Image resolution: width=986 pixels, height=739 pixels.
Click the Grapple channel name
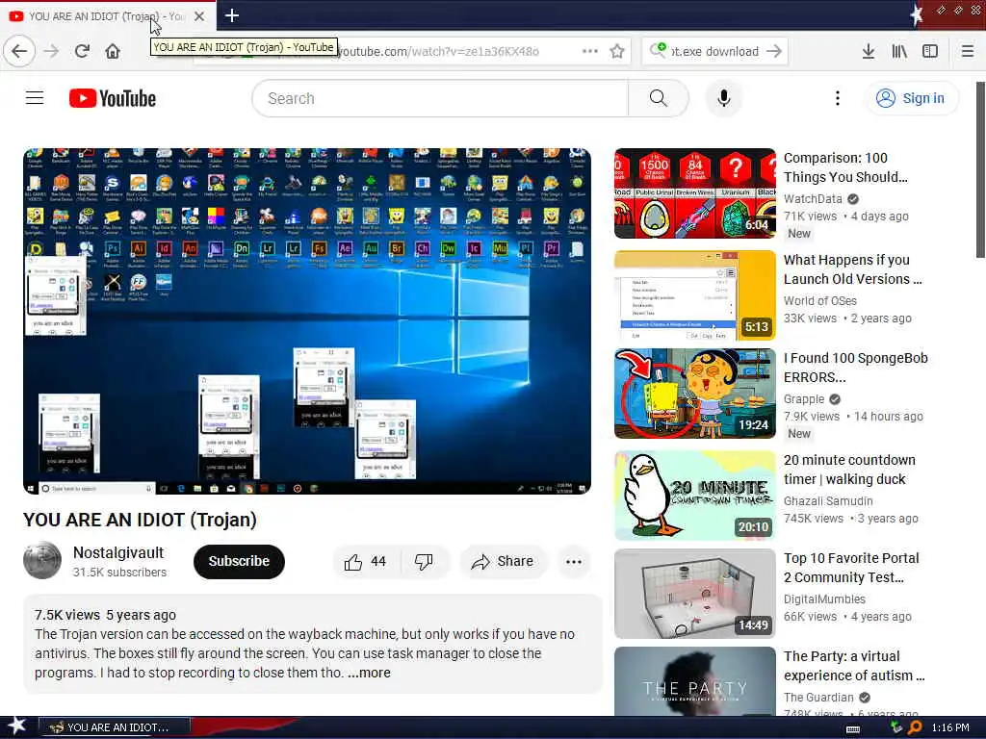pyautogui.click(x=804, y=399)
